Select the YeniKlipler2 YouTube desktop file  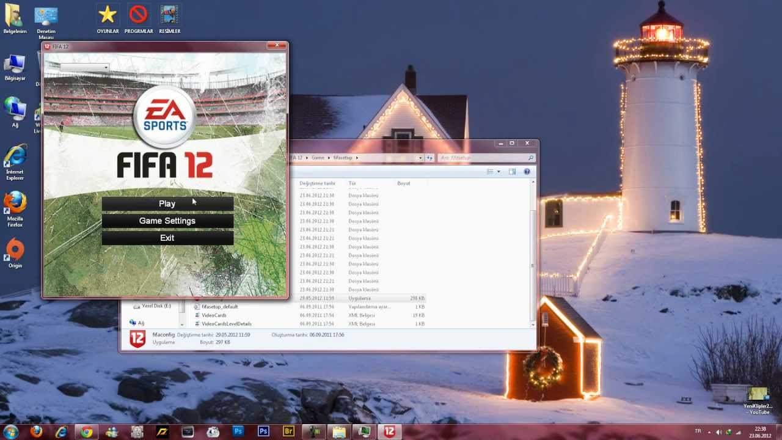coord(758,400)
